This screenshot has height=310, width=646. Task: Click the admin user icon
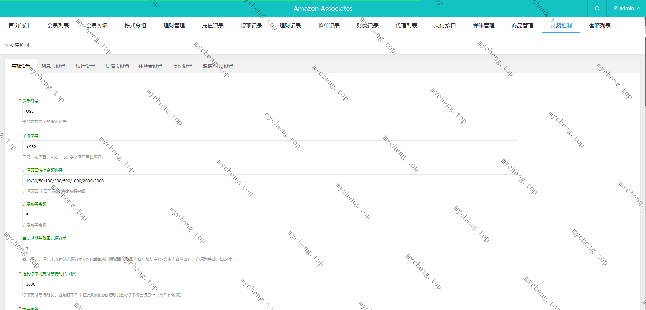(x=616, y=8)
